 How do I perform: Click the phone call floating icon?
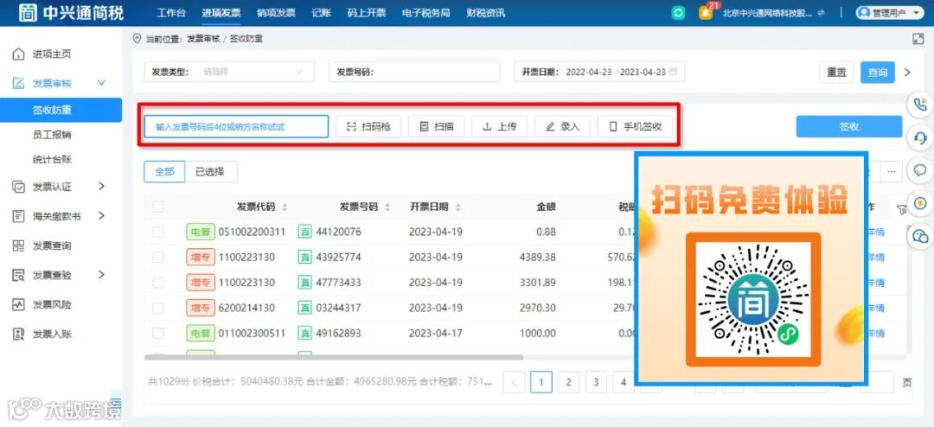(920, 105)
